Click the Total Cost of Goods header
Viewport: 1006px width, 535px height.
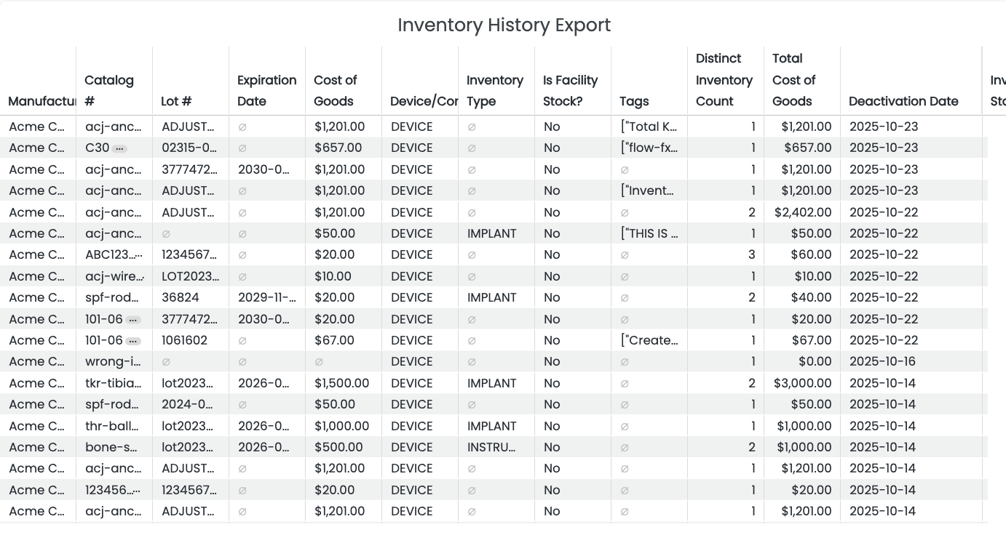click(x=793, y=80)
